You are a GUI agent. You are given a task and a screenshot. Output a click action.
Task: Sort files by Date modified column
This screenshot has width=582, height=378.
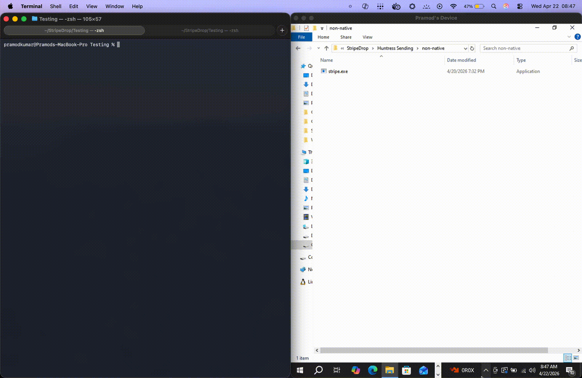[461, 60]
